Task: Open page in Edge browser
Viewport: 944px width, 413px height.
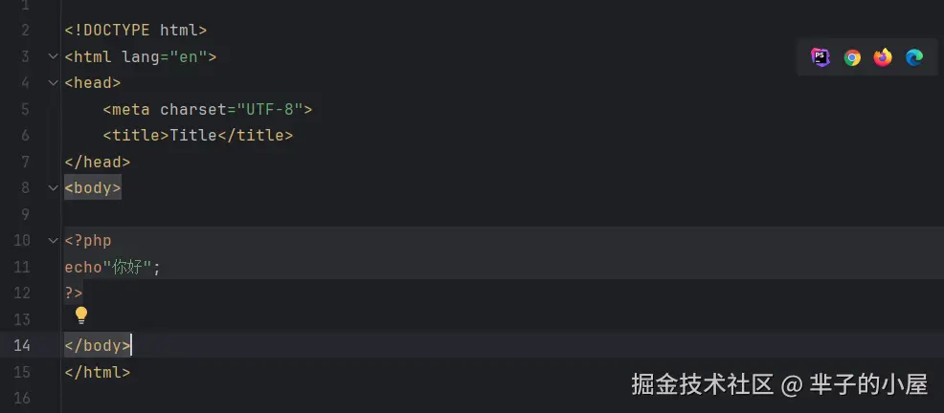Action: tap(914, 57)
